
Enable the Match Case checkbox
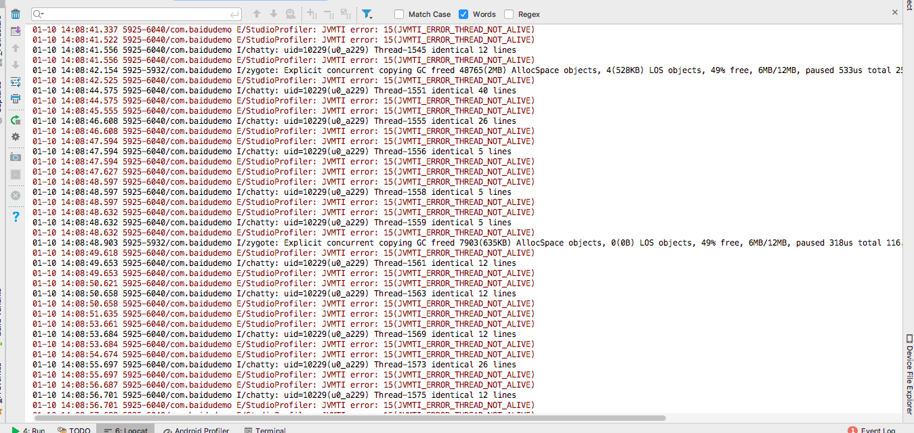point(398,14)
